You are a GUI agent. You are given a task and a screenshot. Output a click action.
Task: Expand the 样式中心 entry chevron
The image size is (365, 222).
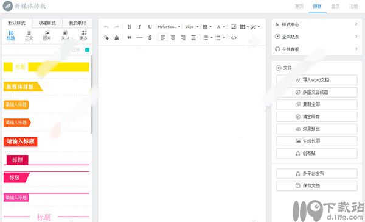point(356,24)
